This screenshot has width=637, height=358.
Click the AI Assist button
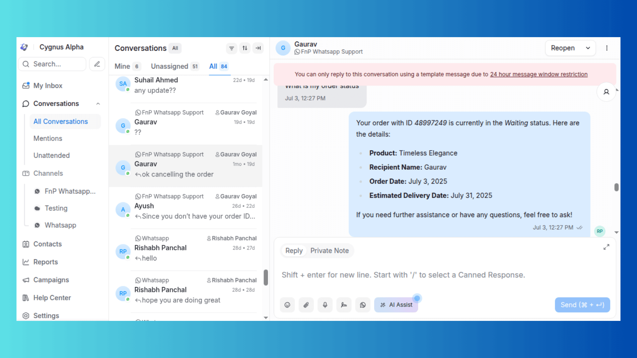coord(396,305)
